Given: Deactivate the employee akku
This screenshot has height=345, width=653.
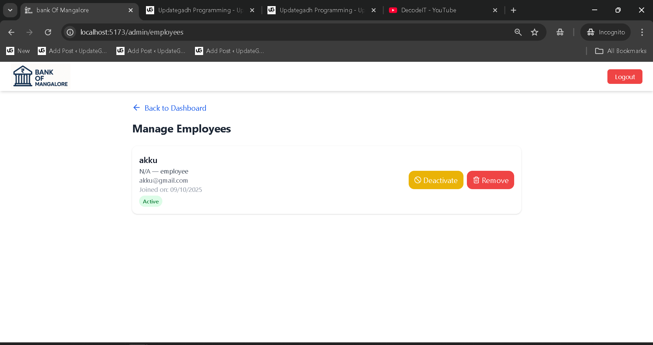Looking at the screenshot, I should click(x=436, y=180).
